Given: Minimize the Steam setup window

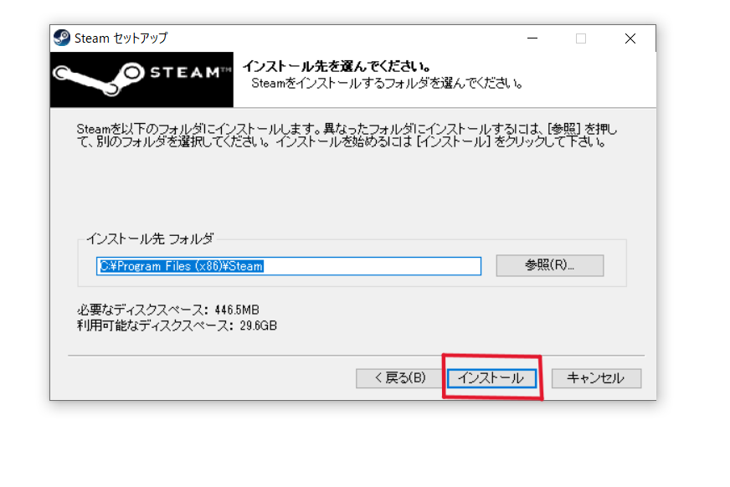Looking at the screenshot, I should click(532, 38).
